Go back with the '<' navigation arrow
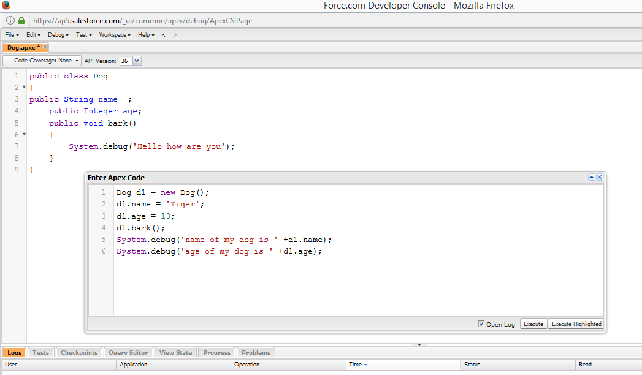This screenshot has width=642, height=375. [x=163, y=35]
